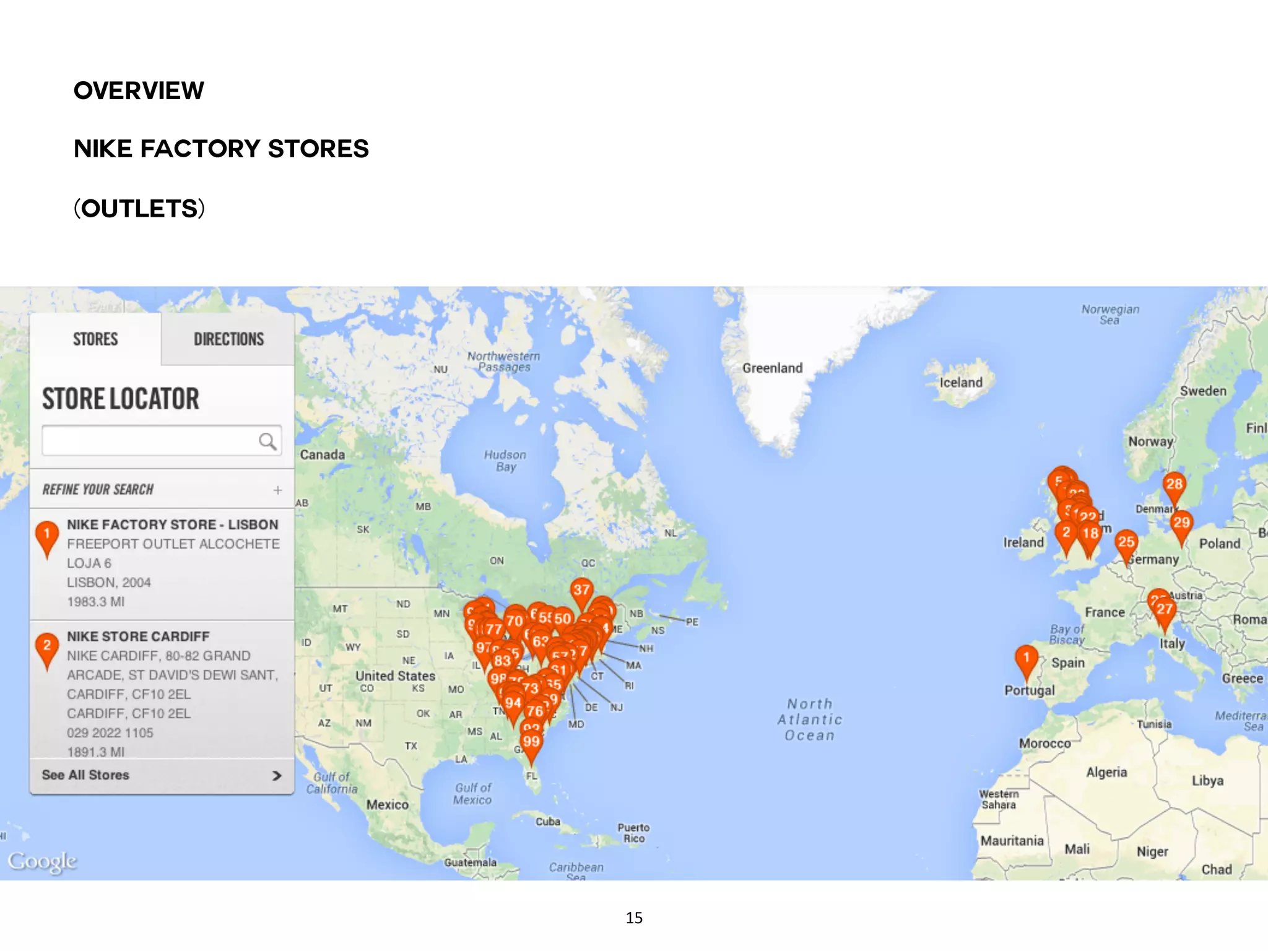Open Nike Store Cardiff listing
The height and width of the screenshot is (951, 1268).
138,636
